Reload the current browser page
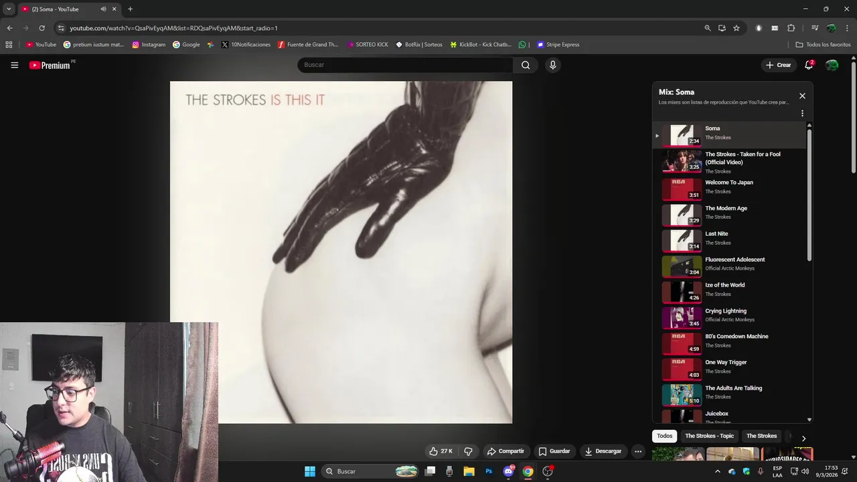Screen dimensions: 857x482 [42, 28]
